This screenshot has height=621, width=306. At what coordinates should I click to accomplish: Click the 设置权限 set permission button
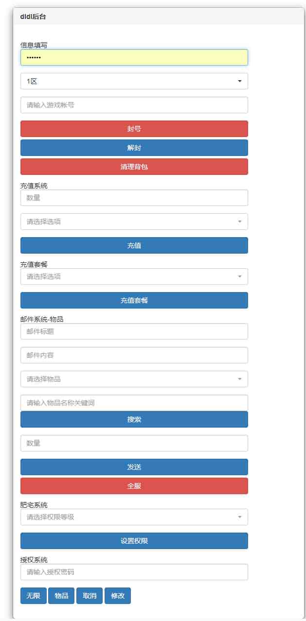click(134, 540)
